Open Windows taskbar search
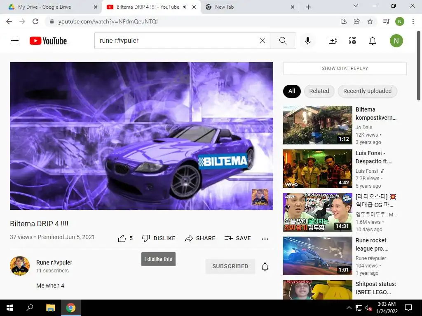The image size is (422, 316). [x=30, y=308]
